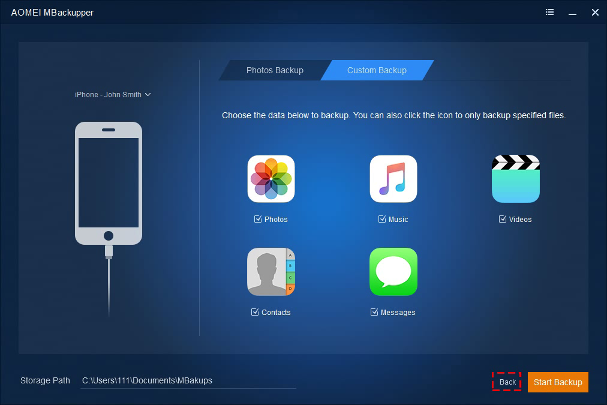
Task: Uncheck the Contacts checkbox
Action: 255,312
